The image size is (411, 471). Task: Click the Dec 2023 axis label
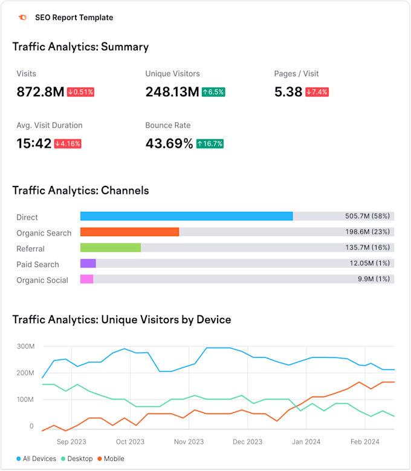pyautogui.click(x=247, y=442)
